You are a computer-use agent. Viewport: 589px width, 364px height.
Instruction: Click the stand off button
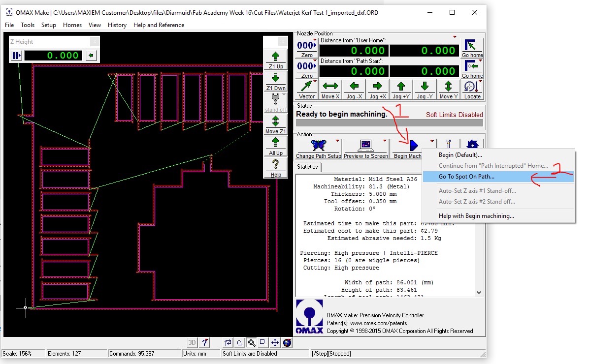[276, 103]
